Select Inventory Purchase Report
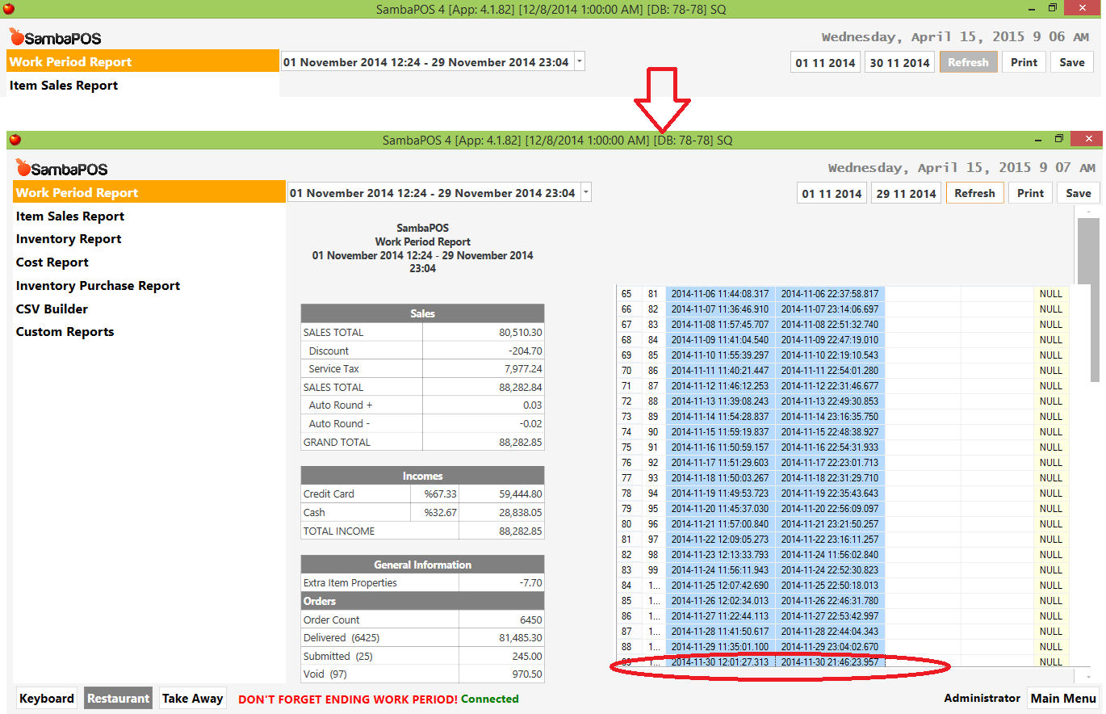This screenshot has height=714, width=1106. [x=98, y=286]
